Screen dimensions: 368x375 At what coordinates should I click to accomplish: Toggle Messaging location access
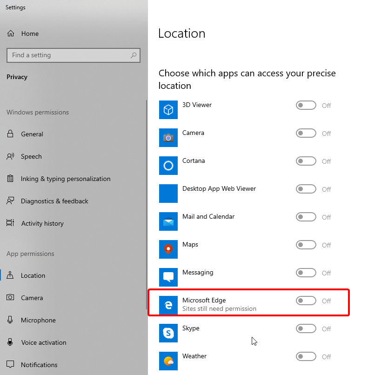pyautogui.click(x=306, y=273)
